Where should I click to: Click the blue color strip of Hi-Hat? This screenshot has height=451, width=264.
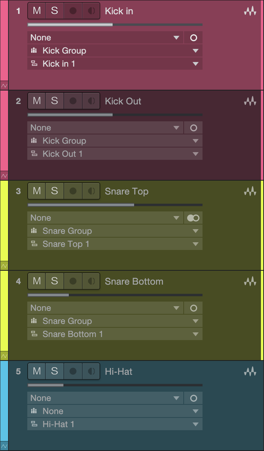tap(4, 402)
